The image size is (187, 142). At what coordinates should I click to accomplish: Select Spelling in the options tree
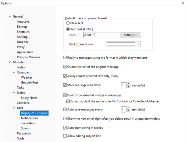[x=22, y=37]
